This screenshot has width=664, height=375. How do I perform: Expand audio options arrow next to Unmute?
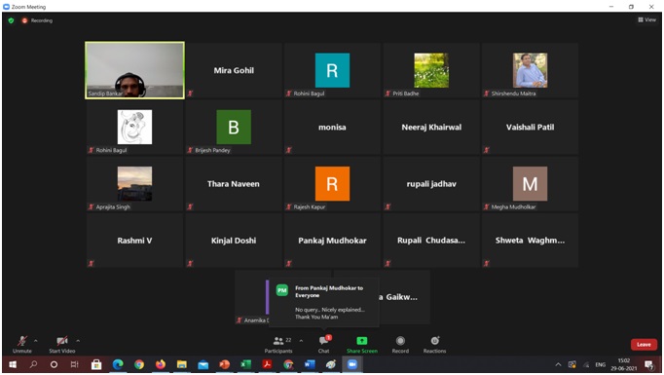(36, 340)
